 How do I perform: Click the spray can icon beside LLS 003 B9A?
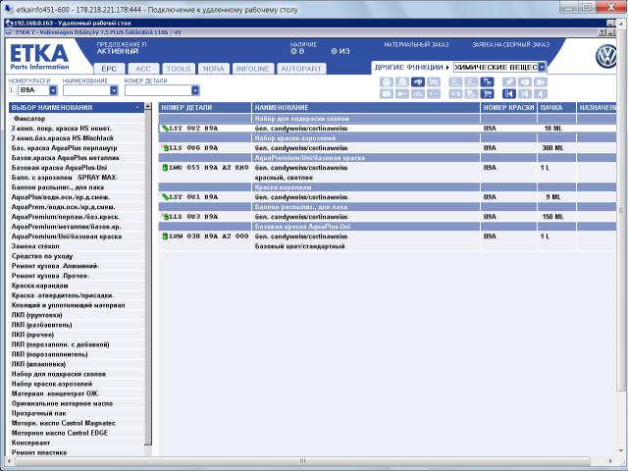point(165,217)
